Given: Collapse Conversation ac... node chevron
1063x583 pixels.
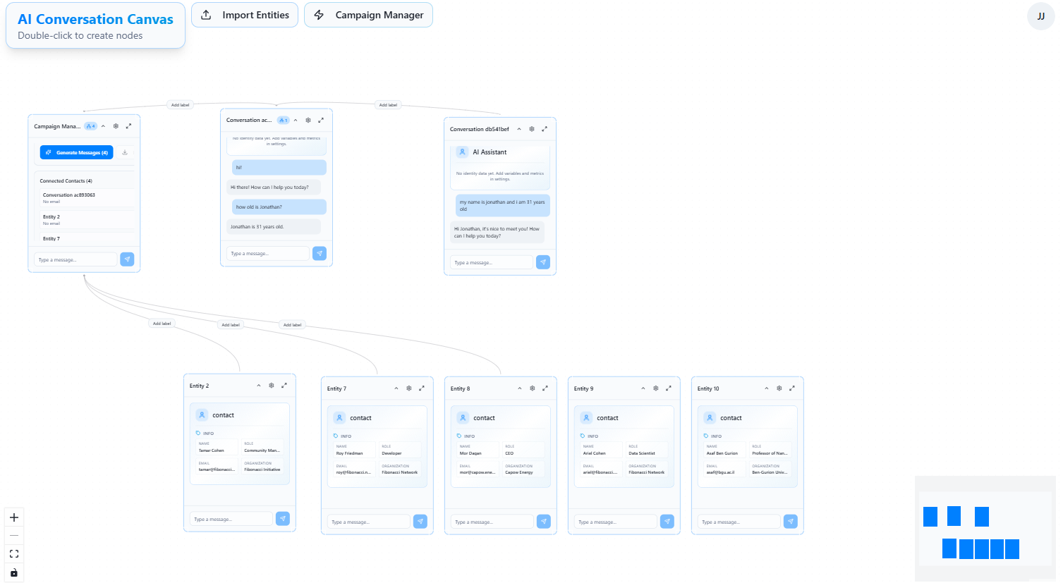Looking at the screenshot, I should 296,120.
